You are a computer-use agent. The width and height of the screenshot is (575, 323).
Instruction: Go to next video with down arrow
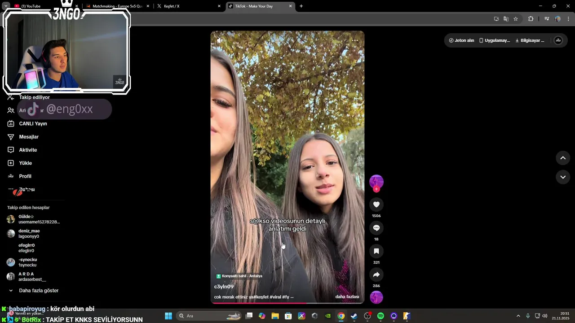(x=563, y=177)
